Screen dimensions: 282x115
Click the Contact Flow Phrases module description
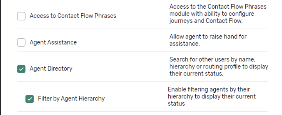pos(218,14)
